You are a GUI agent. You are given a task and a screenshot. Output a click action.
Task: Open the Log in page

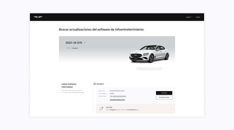(x=198, y=17)
